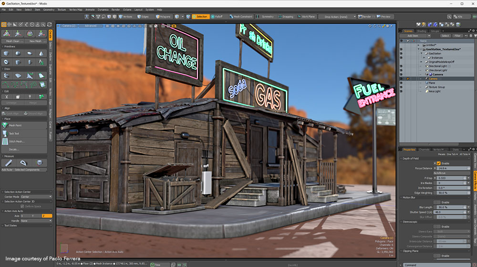Open the Center Mode dropdown
The width and height of the screenshot is (477, 267).
click(x=36, y=197)
